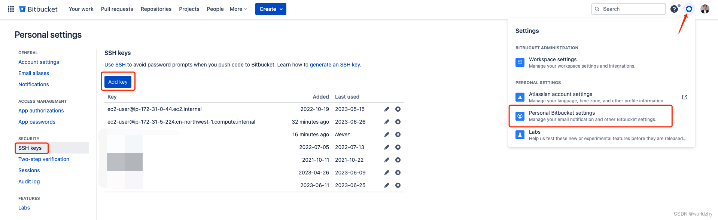Delete the key added 32 minutes ago
The image size is (718, 220).
click(x=398, y=122)
